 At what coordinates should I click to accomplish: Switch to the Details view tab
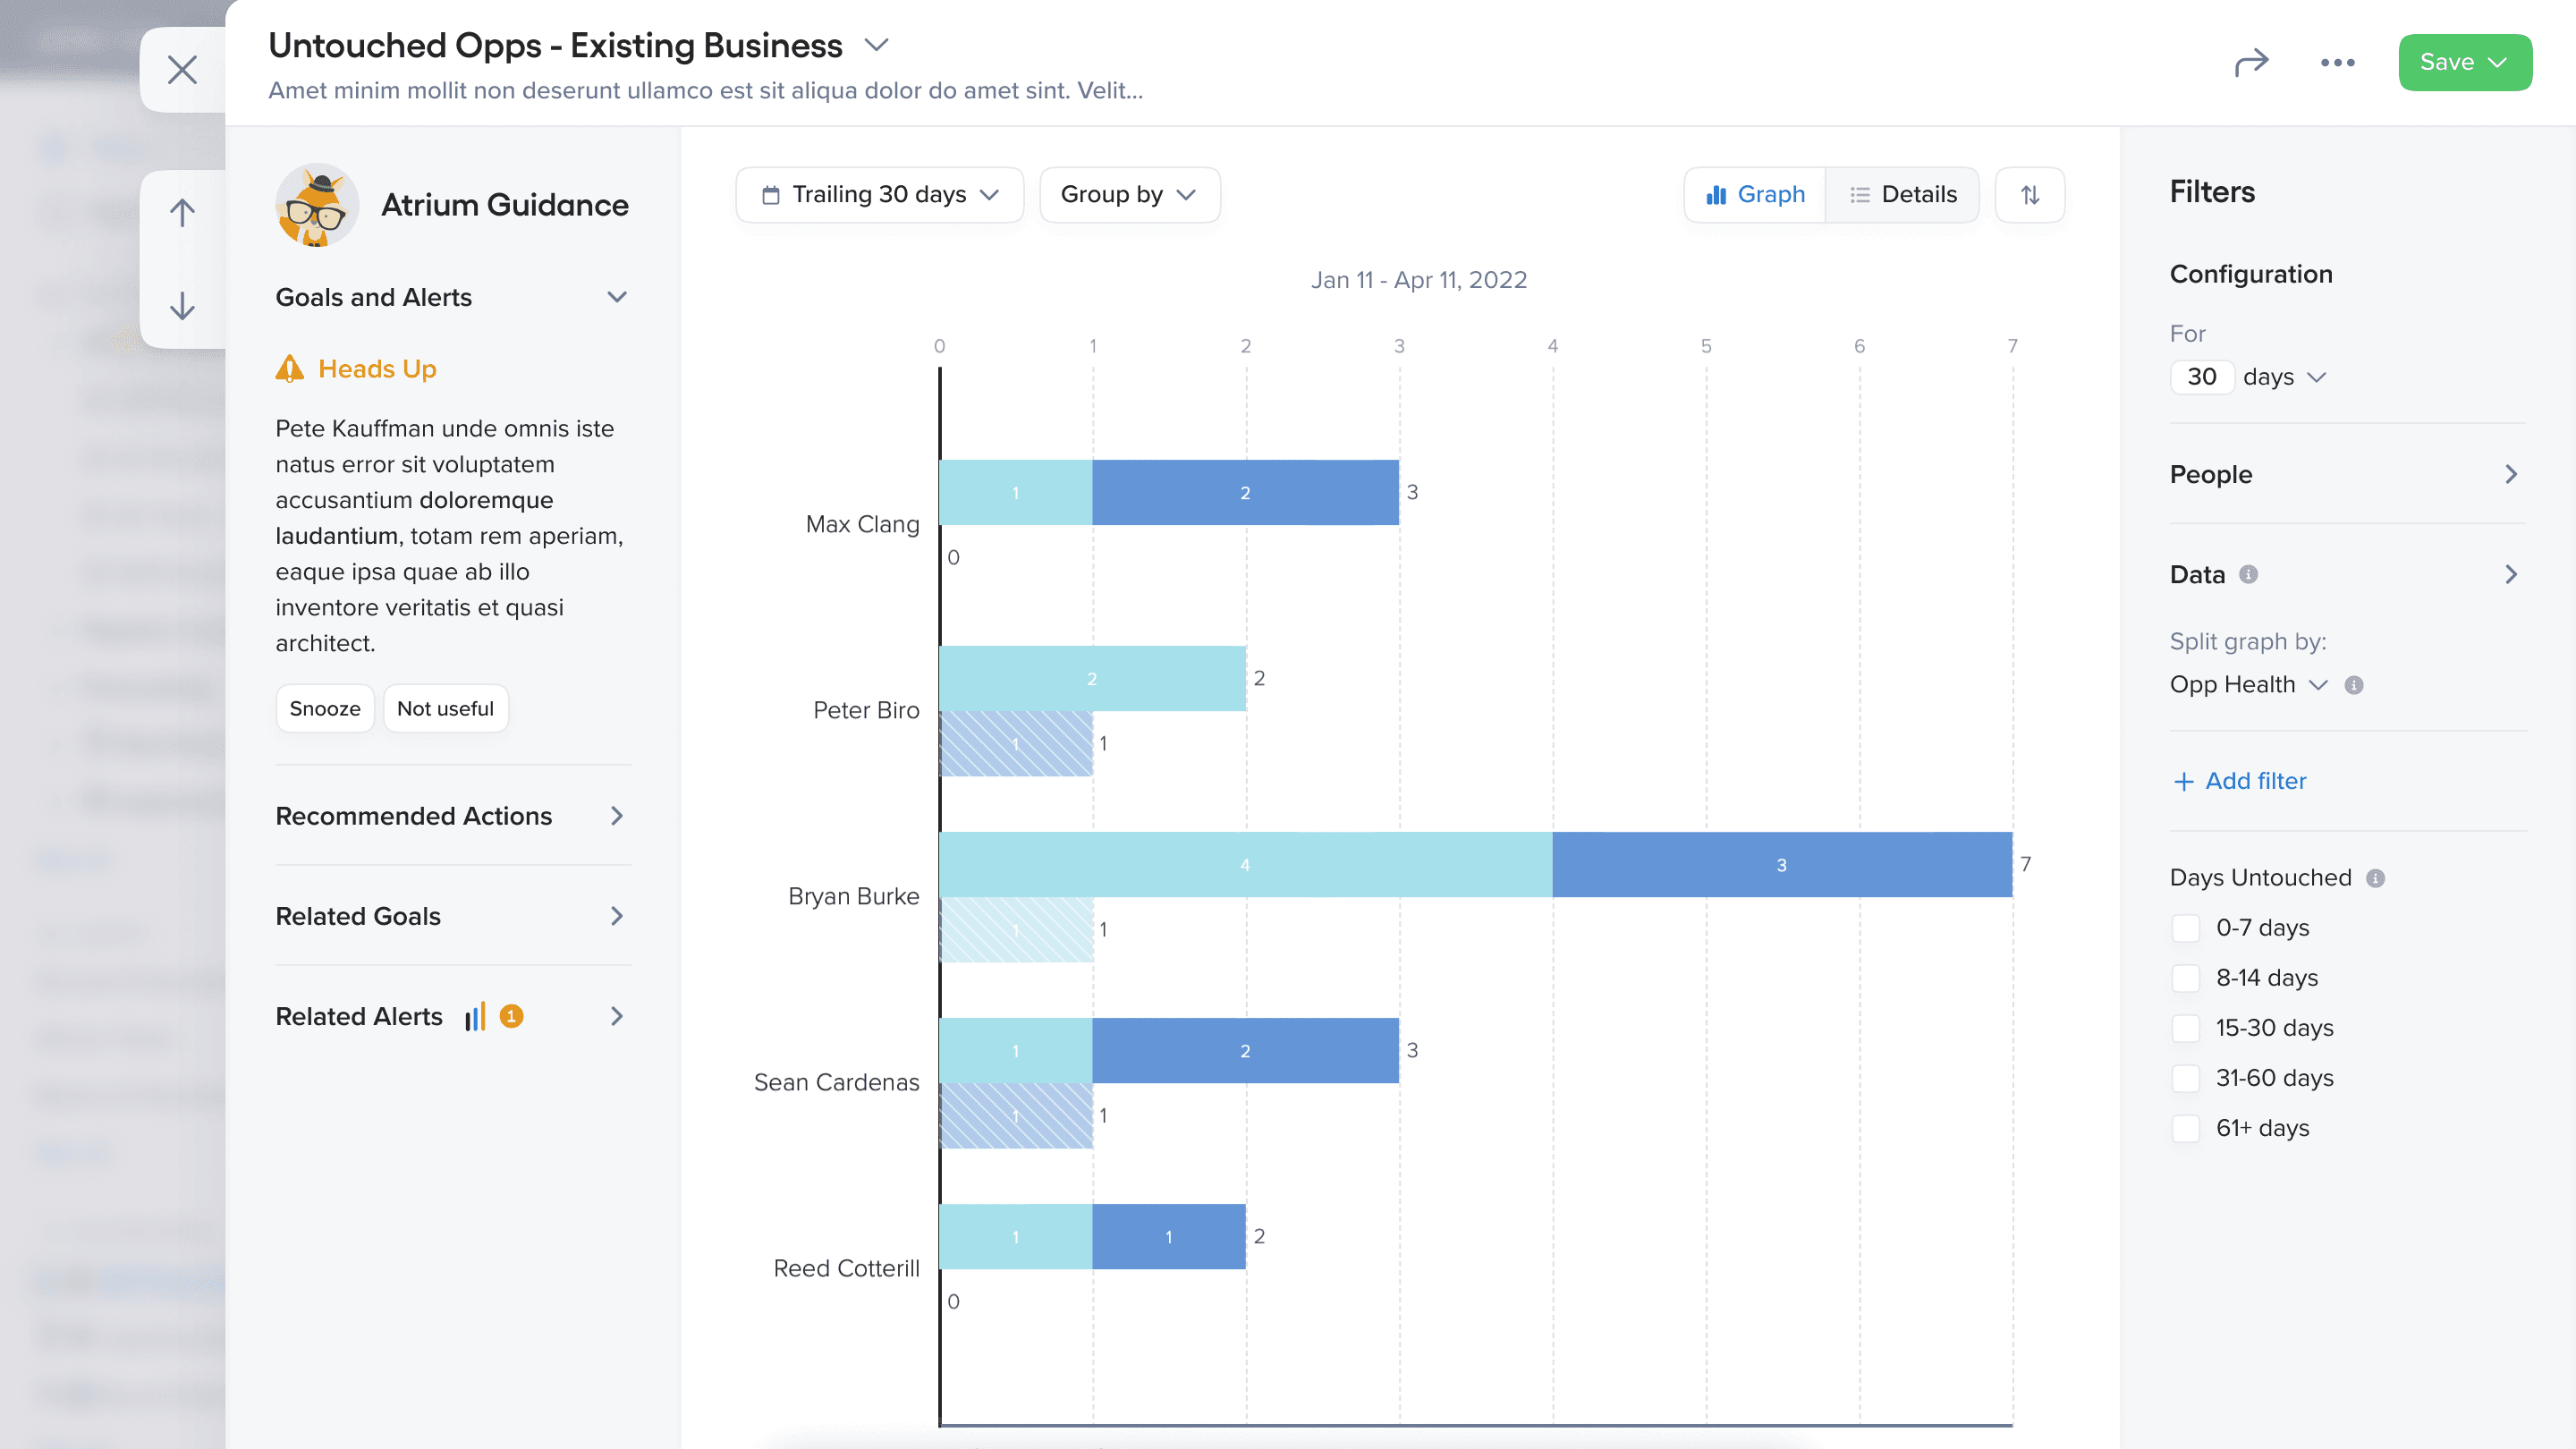(x=1903, y=195)
